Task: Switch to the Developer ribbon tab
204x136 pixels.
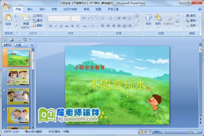Action: [x=113, y=9]
